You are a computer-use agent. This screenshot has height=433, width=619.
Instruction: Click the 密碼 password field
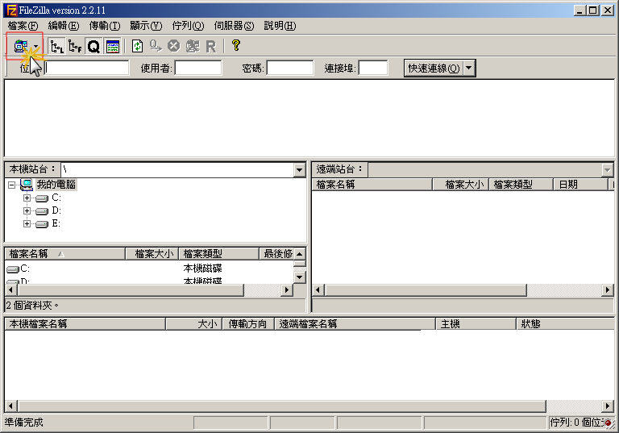290,68
